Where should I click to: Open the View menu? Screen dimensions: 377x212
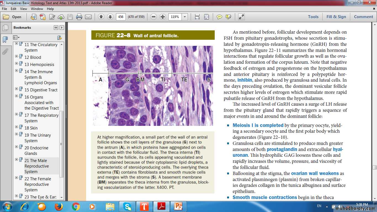pyautogui.click(x=23, y=9)
